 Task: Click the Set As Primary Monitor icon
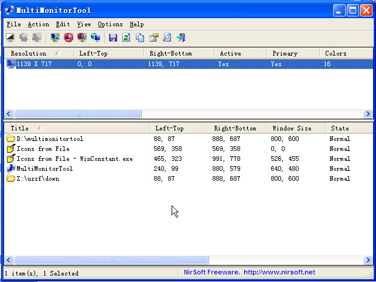click(95, 37)
